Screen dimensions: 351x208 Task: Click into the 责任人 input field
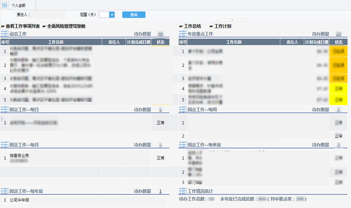[47, 15]
